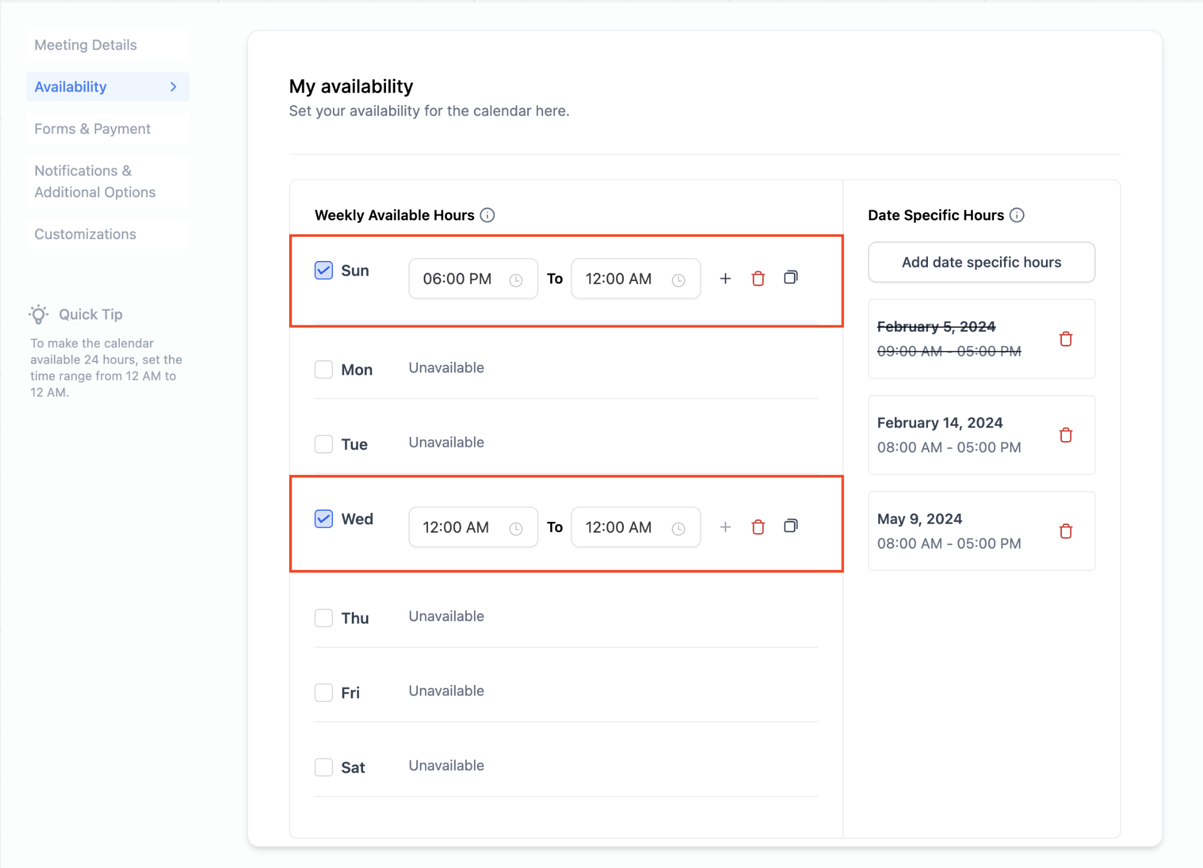The image size is (1203, 868).
Task: Click Thursday's Unavailable label
Action: pos(446,616)
